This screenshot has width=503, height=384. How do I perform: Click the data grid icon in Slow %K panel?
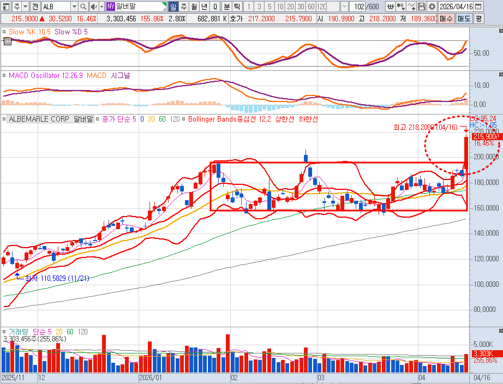pos(7,41)
